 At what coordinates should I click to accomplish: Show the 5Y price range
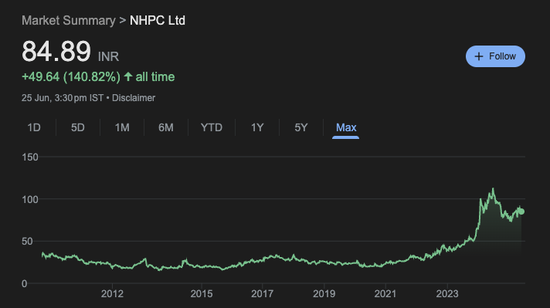pyautogui.click(x=301, y=127)
